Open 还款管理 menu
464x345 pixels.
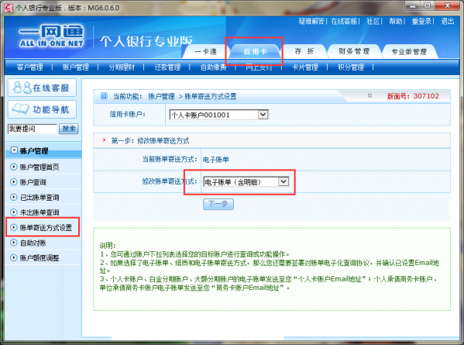click(x=167, y=67)
